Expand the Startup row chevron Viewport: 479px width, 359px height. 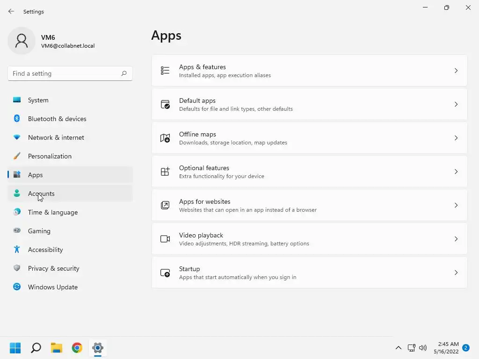(456, 273)
